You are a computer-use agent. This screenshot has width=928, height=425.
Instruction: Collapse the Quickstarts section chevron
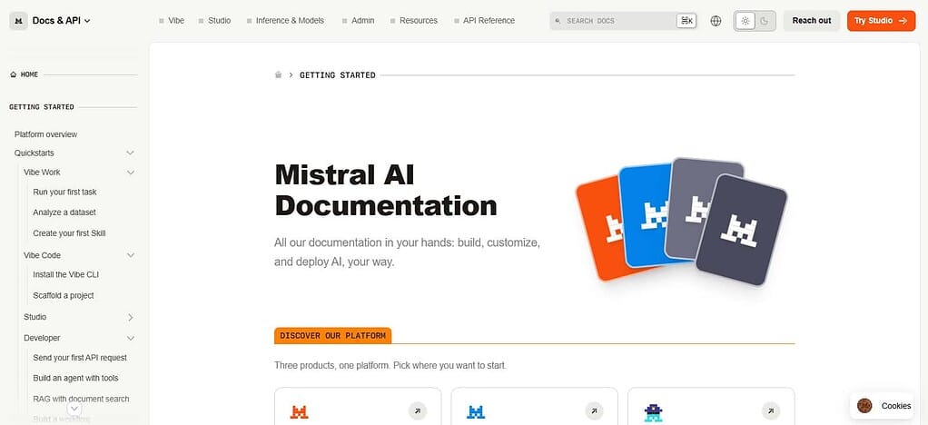130,153
